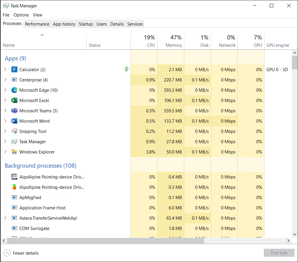The image size is (298, 262).
Task: Click the Microsoft Edge icon
Action: click(x=14, y=90)
